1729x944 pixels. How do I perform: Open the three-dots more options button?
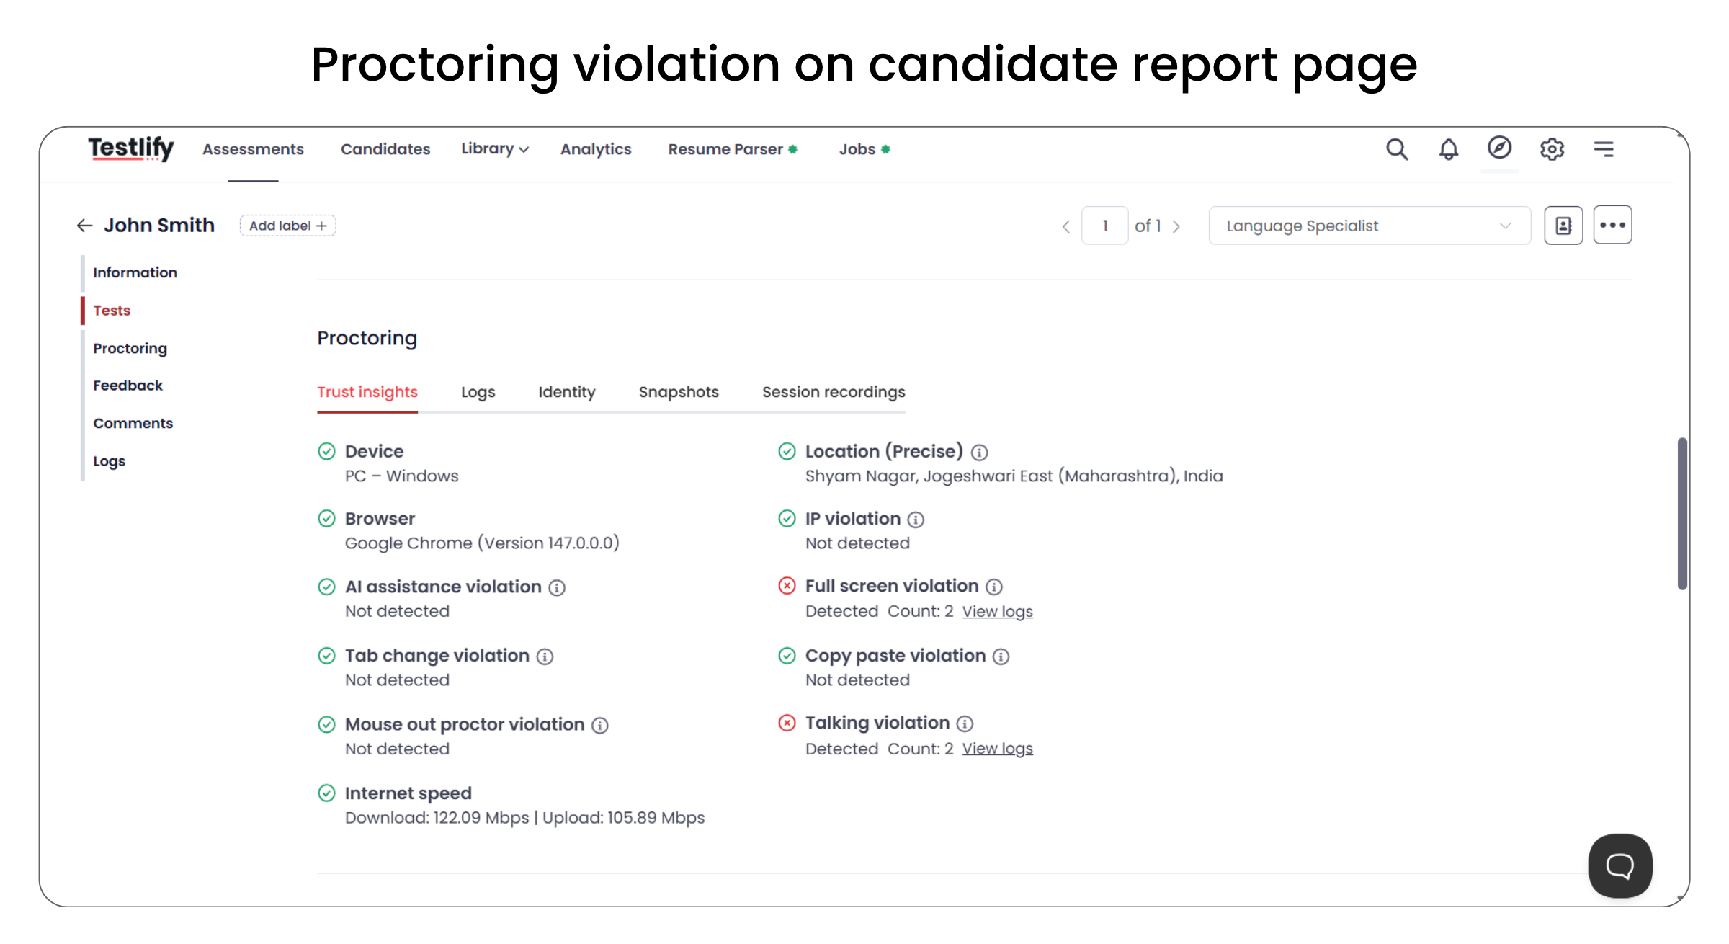(x=1612, y=226)
